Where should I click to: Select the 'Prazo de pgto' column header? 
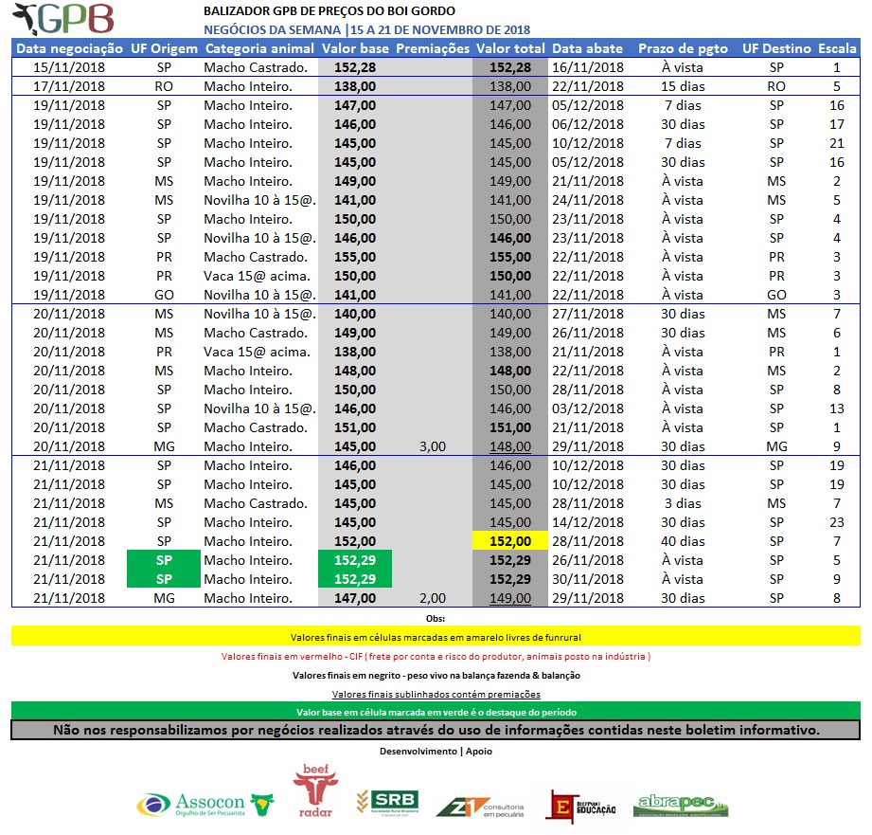point(683,48)
